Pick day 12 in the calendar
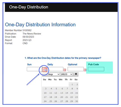The image size is (121, 107). [x=55, y=93]
